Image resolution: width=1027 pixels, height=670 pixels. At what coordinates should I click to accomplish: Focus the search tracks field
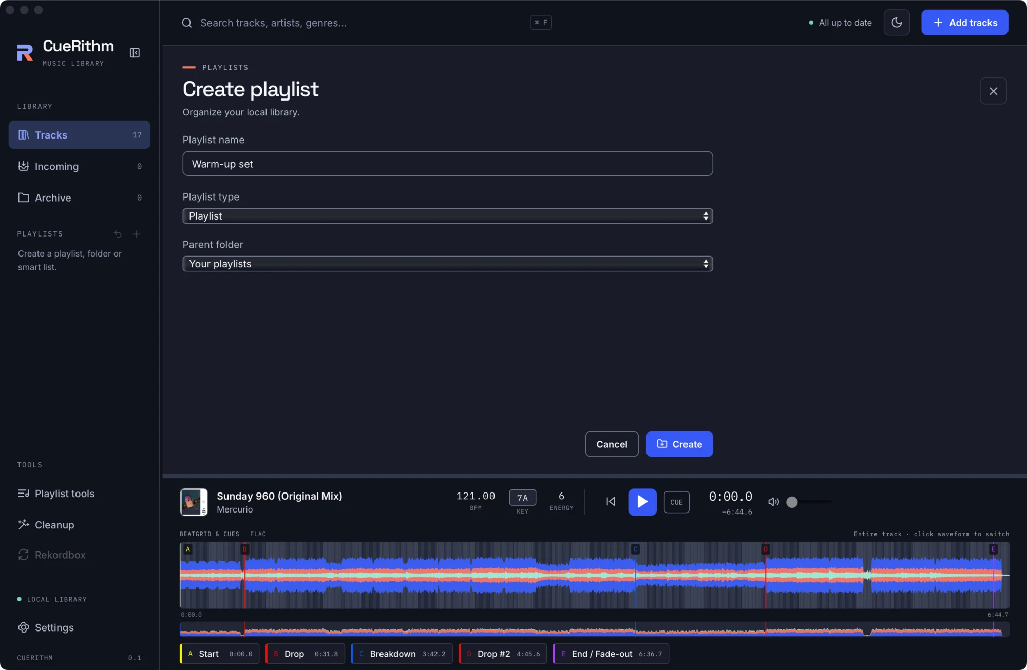359,23
